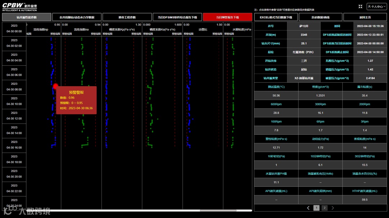Click 坍塌压力(g/cm^3) label
The height and width of the screenshot is (218, 389).
(x=337, y=70)
